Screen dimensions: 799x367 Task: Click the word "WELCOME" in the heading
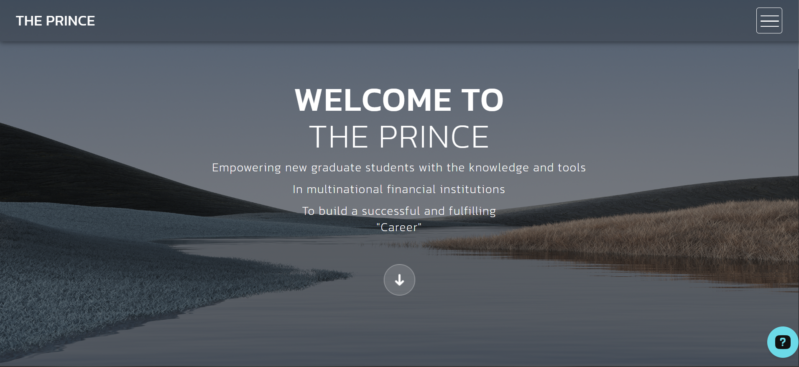373,100
